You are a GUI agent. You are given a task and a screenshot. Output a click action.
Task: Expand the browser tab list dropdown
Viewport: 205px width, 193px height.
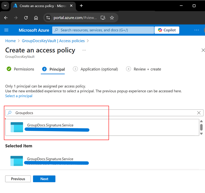click(x=5, y=6)
